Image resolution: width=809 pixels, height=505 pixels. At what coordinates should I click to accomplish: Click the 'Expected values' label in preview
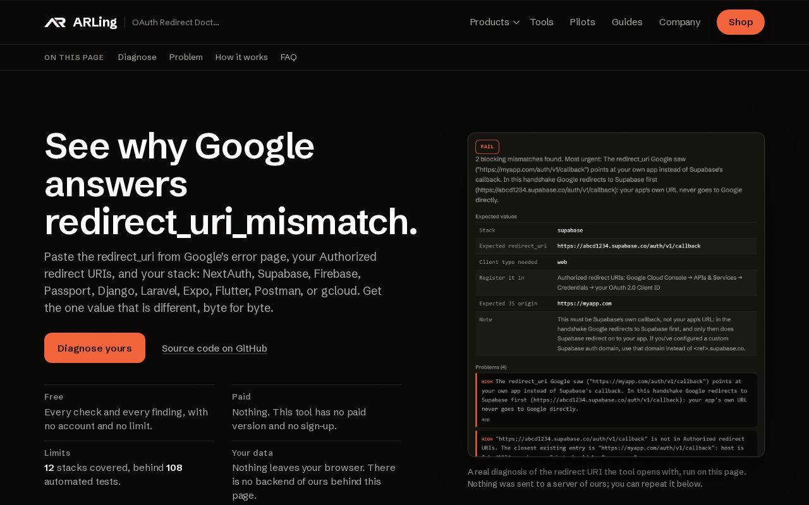496,217
